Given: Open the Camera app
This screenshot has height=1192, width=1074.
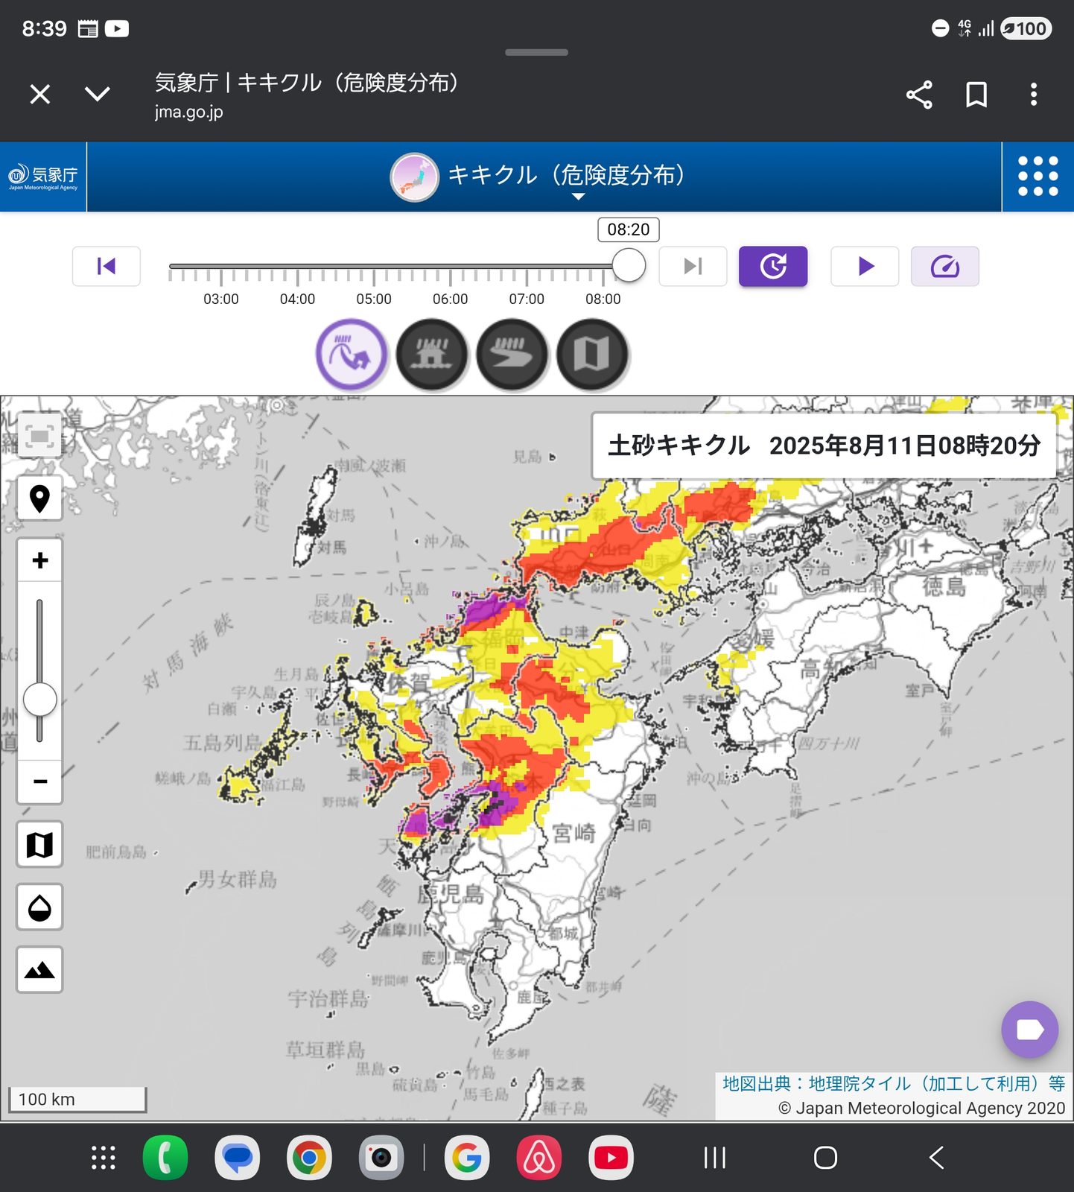Looking at the screenshot, I should point(381,1158).
